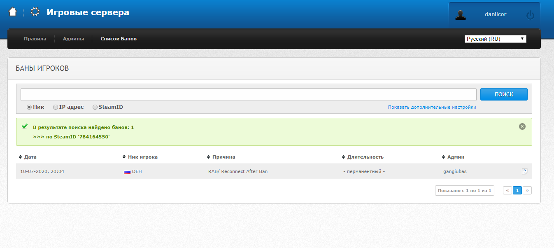The width and height of the screenshot is (554, 248).
Task: Dismiss the search result message
Action: tap(522, 126)
